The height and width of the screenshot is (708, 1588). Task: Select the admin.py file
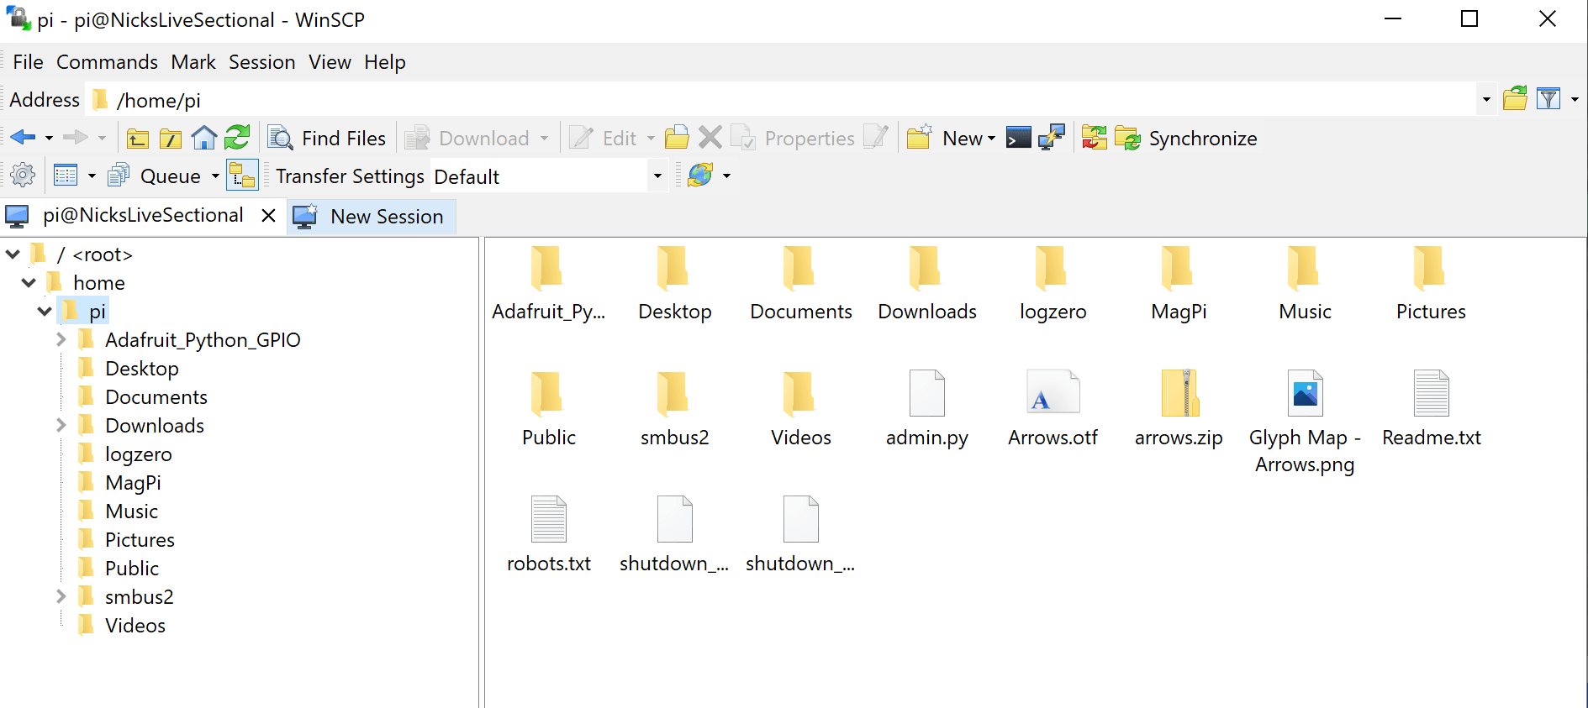(927, 410)
